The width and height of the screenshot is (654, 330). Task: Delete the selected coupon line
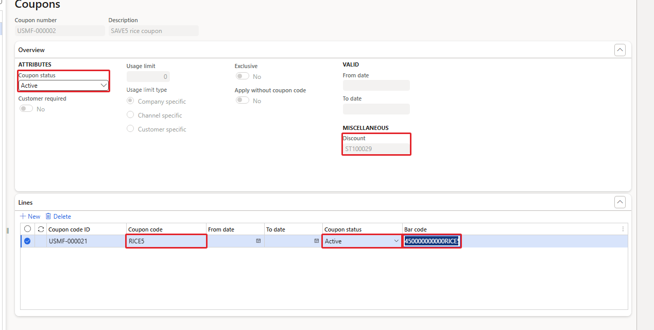[58, 217]
